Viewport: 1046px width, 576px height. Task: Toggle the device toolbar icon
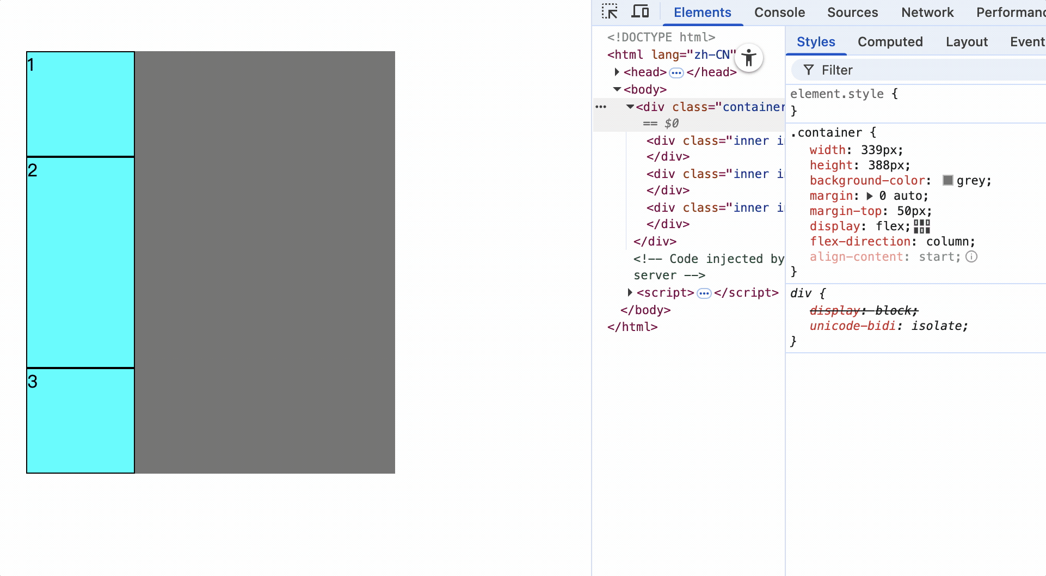(640, 11)
